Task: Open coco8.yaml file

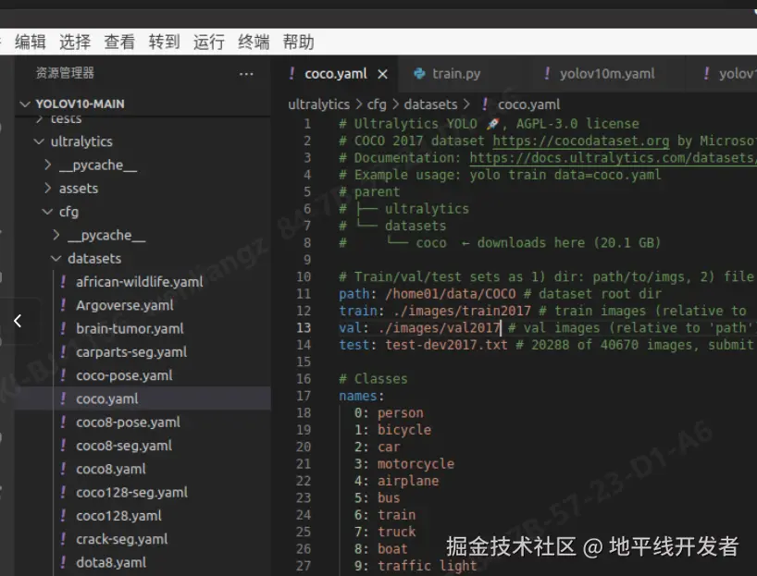Action: [110, 469]
